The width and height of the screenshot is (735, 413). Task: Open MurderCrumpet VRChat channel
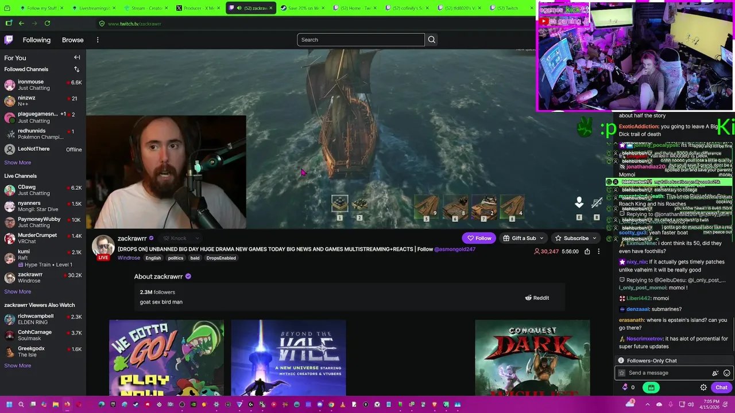pos(43,238)
